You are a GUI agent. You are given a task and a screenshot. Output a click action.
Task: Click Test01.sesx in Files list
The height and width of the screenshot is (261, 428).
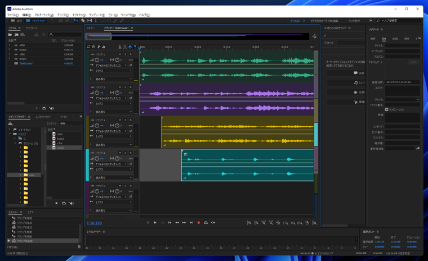pyautogui.click(x=26, y=63)
